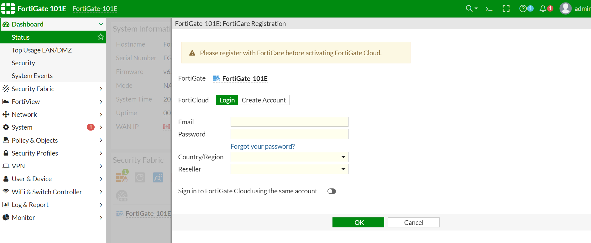Viewport: 591px width, 243px height.
Task: Open the CLI console icon
Action: pyautogui.click(x=489, y=9)
